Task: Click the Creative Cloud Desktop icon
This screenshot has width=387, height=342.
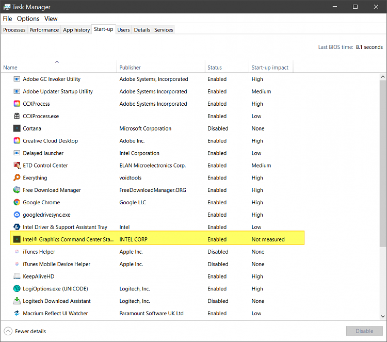Action: coord(17,141)
